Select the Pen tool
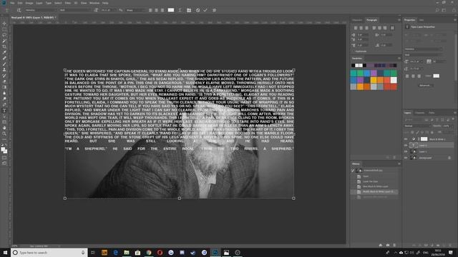Viewport: 458px width, 257px height. coord(4,105)
